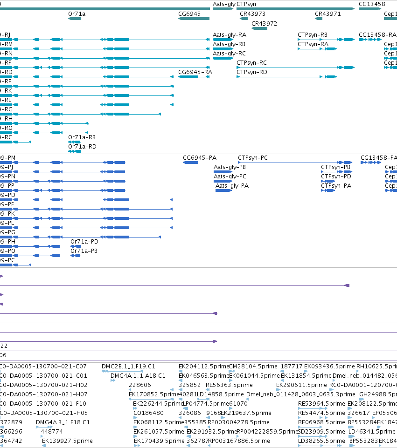Click the DMG2B.1_1.F19.C1 label
The height and width of the screenshot is (448, 397).
tap(128, 367)
